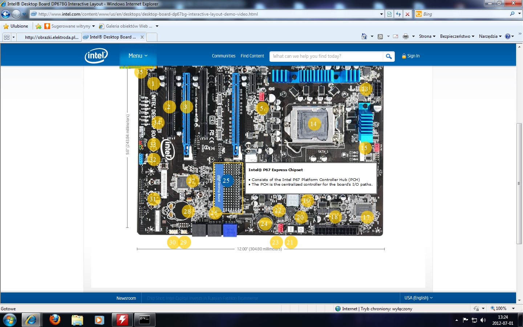
Task: Close the Intel Desktop Board tab
Action: pos(142,37)
